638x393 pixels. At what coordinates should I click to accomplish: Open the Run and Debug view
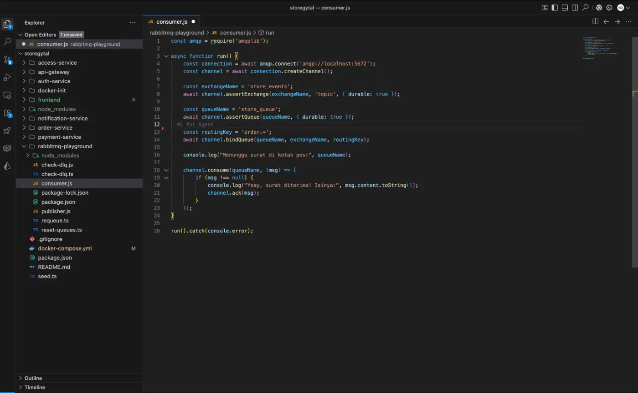[7, 77]
